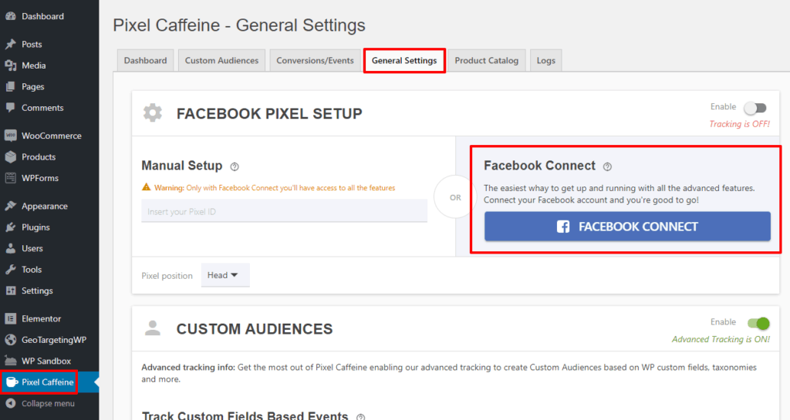Click the Dashboard gauge icon in sidebar
Screen dimensions: 790x420
tap(11, 16)
